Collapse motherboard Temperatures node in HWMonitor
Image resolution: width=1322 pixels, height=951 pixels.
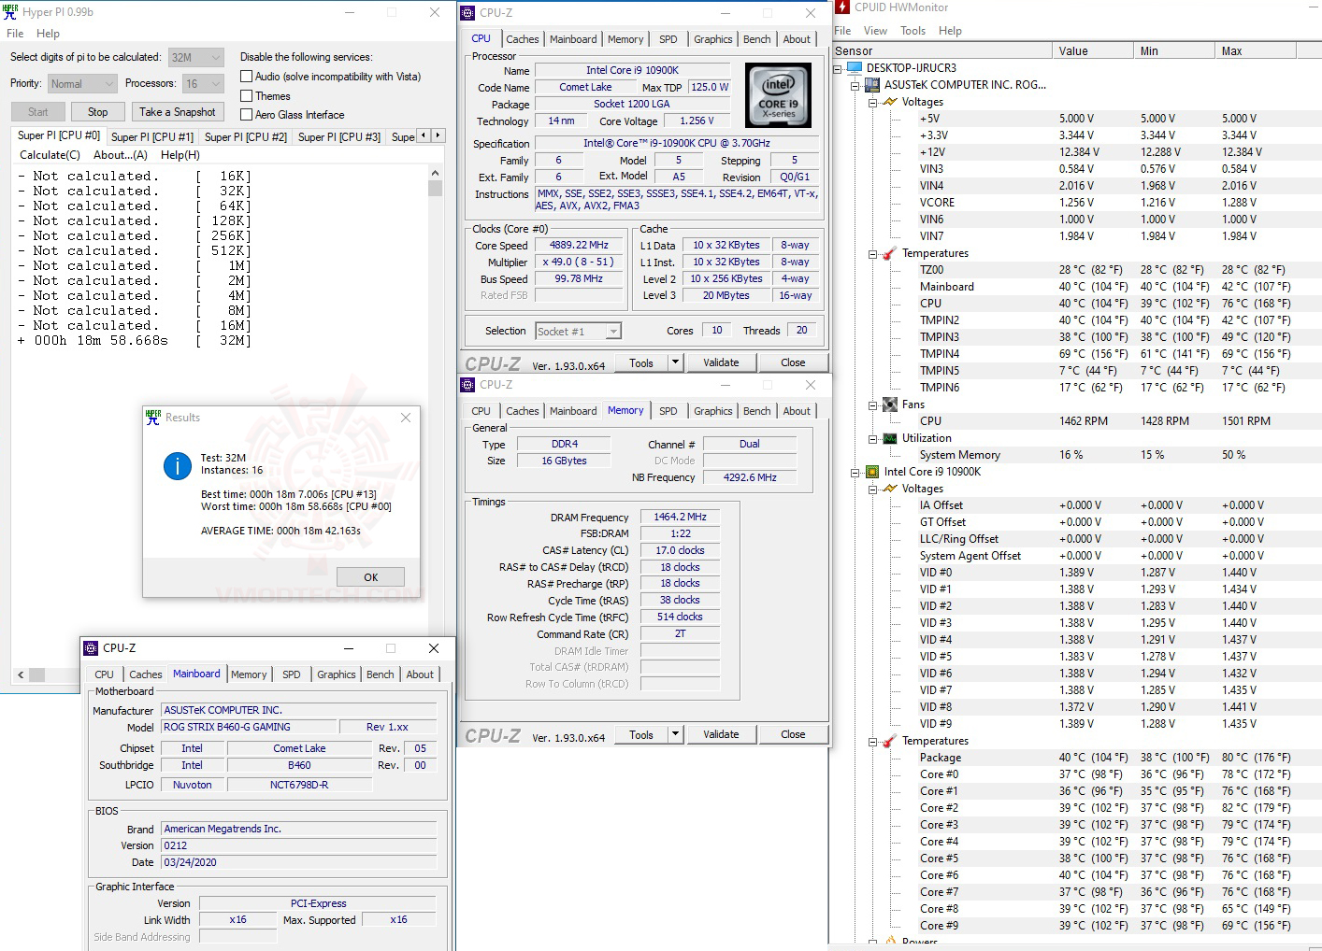872,253
